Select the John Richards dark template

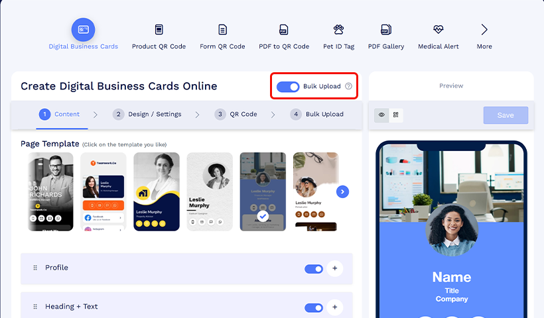50,191
